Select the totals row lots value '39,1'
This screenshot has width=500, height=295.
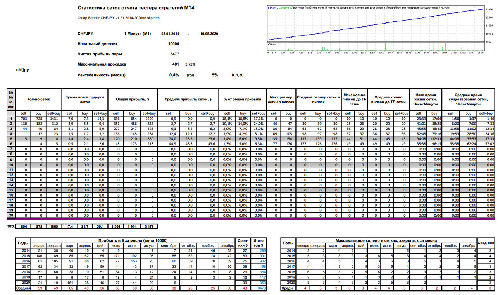coord(100,226)
